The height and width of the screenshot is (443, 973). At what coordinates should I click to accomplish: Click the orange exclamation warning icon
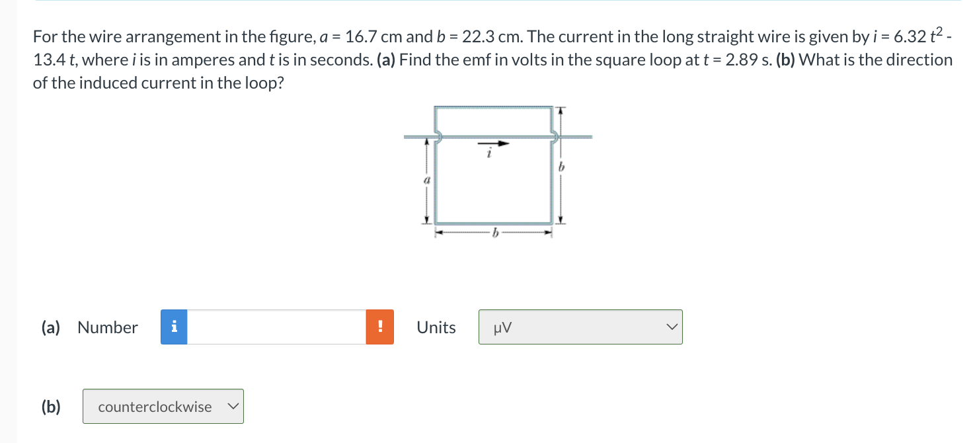point(381,327)
